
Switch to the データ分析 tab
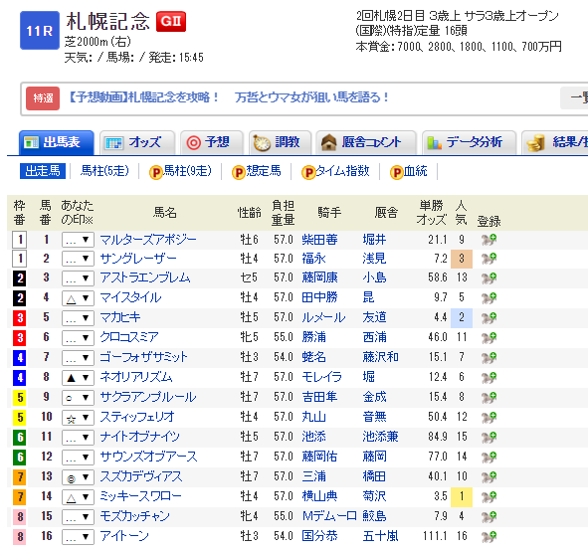[470, 142]
